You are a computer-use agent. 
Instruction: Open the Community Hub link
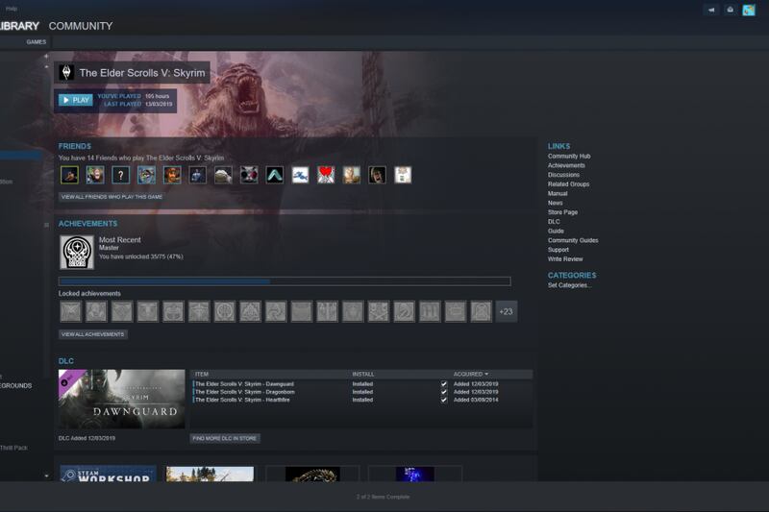[x=569, y=157]
